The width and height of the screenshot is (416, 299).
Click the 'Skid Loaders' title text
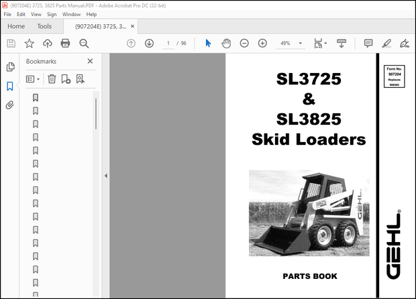pos(309,139)
